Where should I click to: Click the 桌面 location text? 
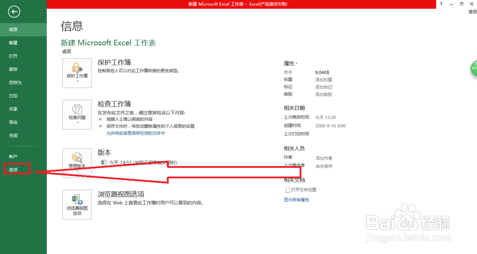(x=67, y=51)
